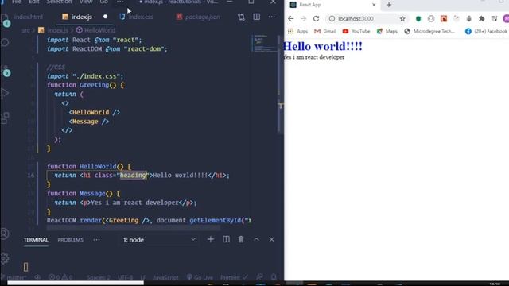Click unsaved changes dot on index.js tab

105,17
